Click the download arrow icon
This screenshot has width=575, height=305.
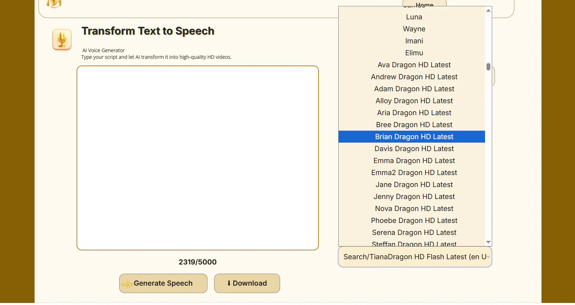[x=229, y=283]
